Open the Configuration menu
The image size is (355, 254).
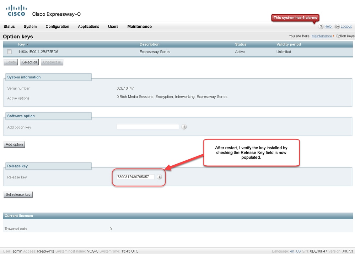pos(57,27)
